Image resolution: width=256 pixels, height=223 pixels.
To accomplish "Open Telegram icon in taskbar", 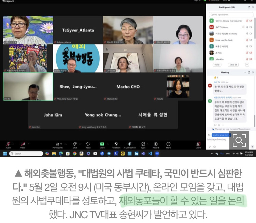I will pyautogui.click(x=109, y=154).
